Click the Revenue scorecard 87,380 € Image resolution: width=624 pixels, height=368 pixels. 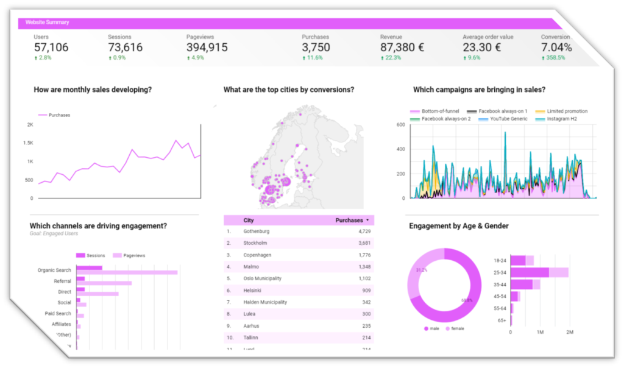tap(402, 48)
